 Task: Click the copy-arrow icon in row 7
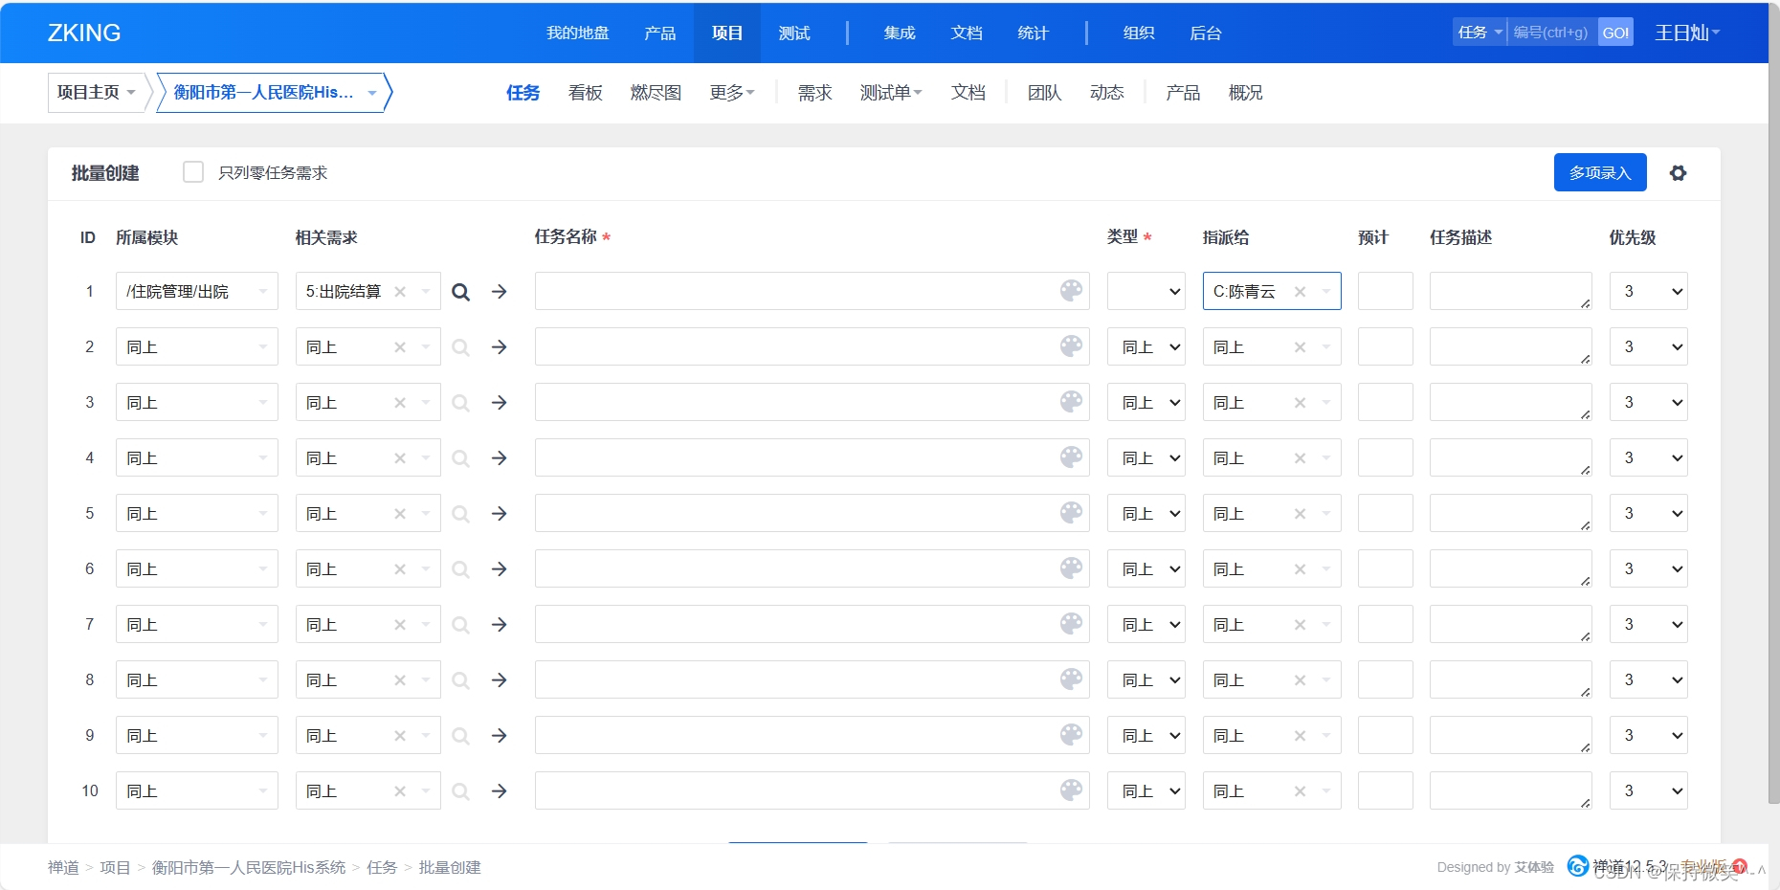[x=500, y=625]
